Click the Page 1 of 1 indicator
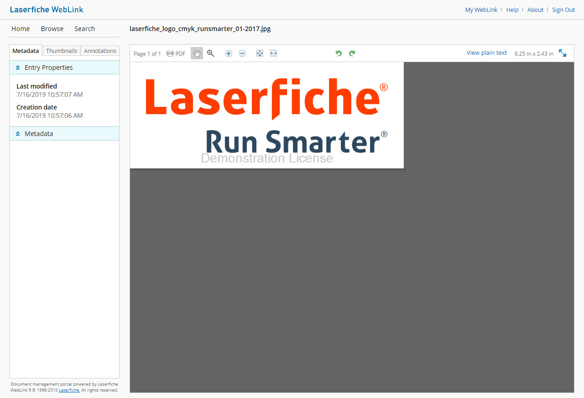 pos(147,54)
